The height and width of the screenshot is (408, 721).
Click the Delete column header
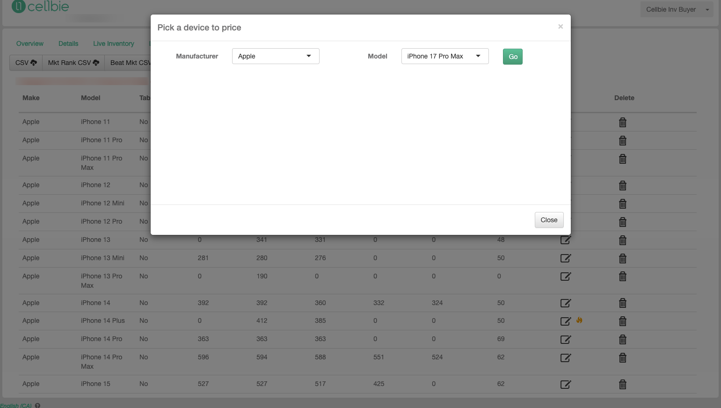(624, 98)
